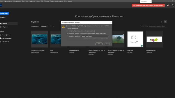
Task: Open the Недавние sort dropdown
Action: [44, 26]
